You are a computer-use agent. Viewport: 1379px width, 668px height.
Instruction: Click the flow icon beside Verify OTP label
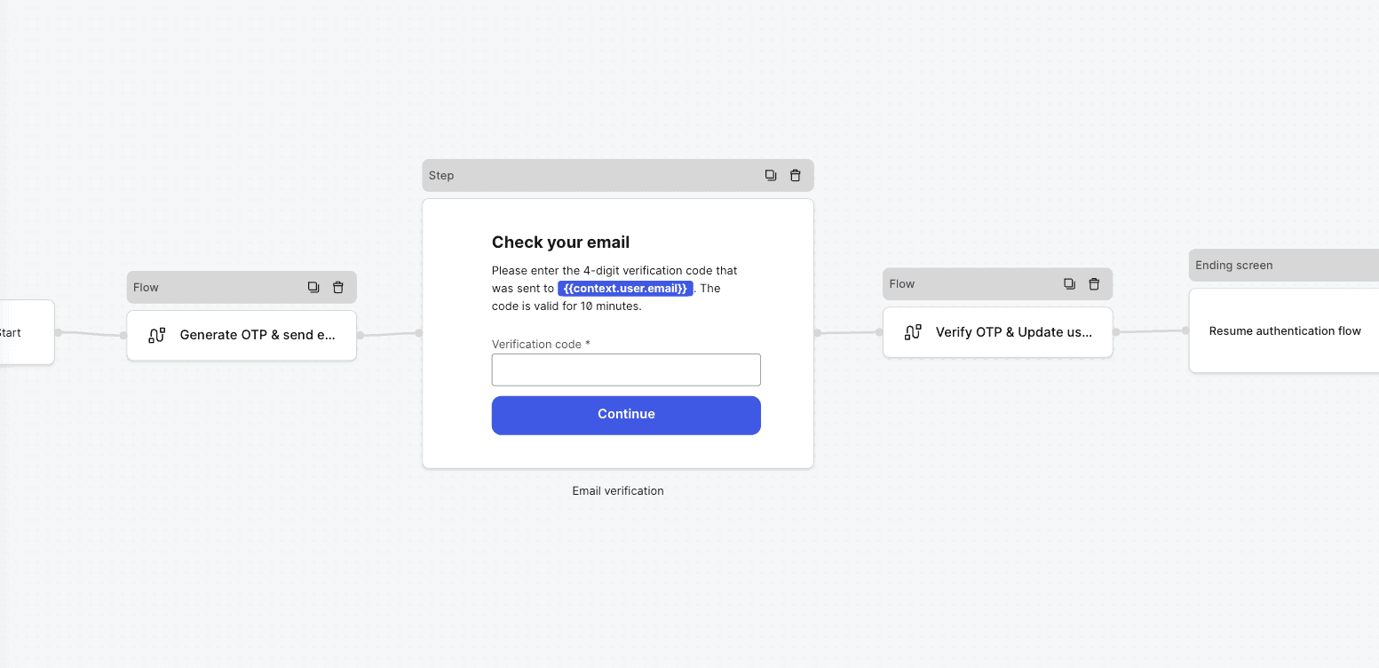tap(912, 331)
